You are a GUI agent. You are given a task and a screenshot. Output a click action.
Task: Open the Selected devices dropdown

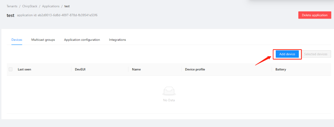316,54
